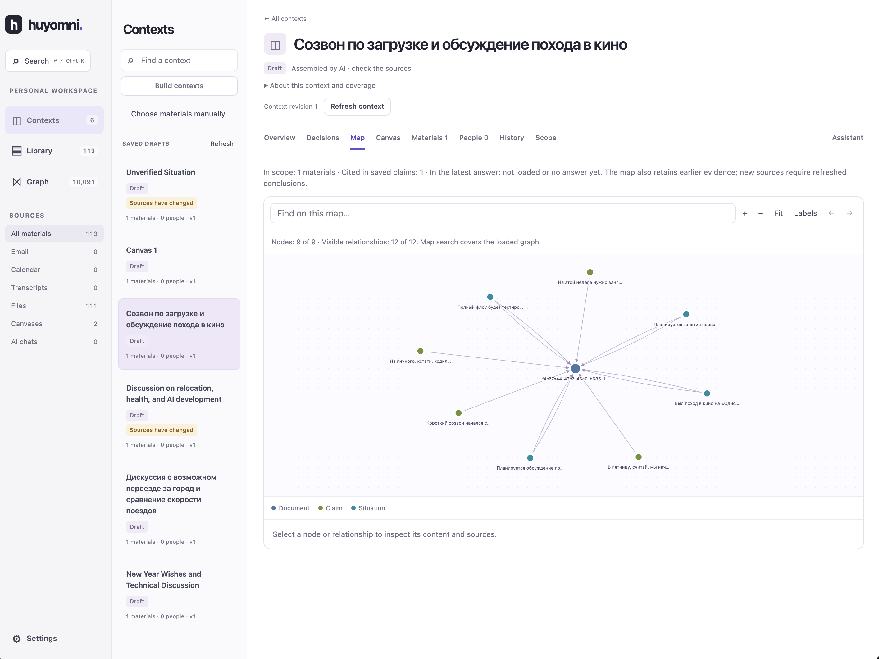
Task: Click Fit to fit the map
Action: [778, 213]
